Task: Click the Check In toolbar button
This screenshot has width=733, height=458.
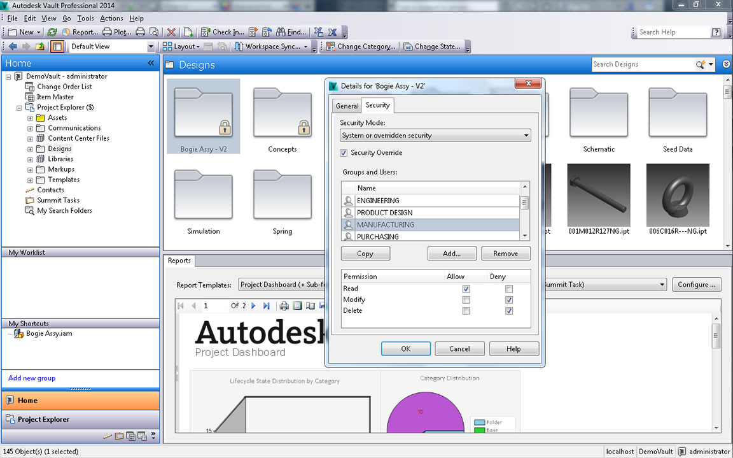Action: click(x=223, y=32)
